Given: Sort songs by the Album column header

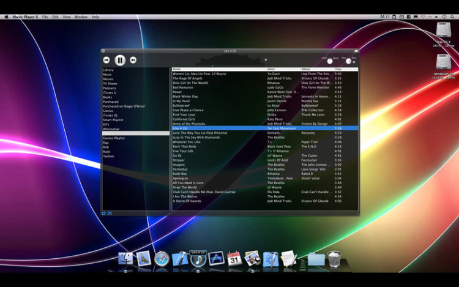Looking at the screenshot, I should pos(317,69).
